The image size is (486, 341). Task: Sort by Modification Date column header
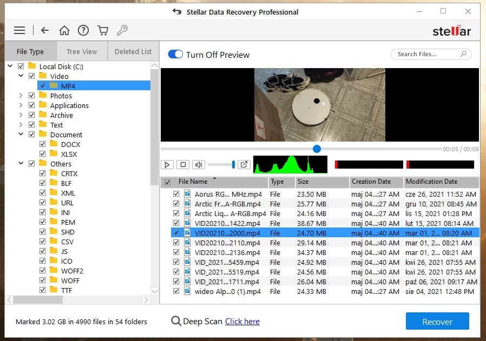[442, 182]
